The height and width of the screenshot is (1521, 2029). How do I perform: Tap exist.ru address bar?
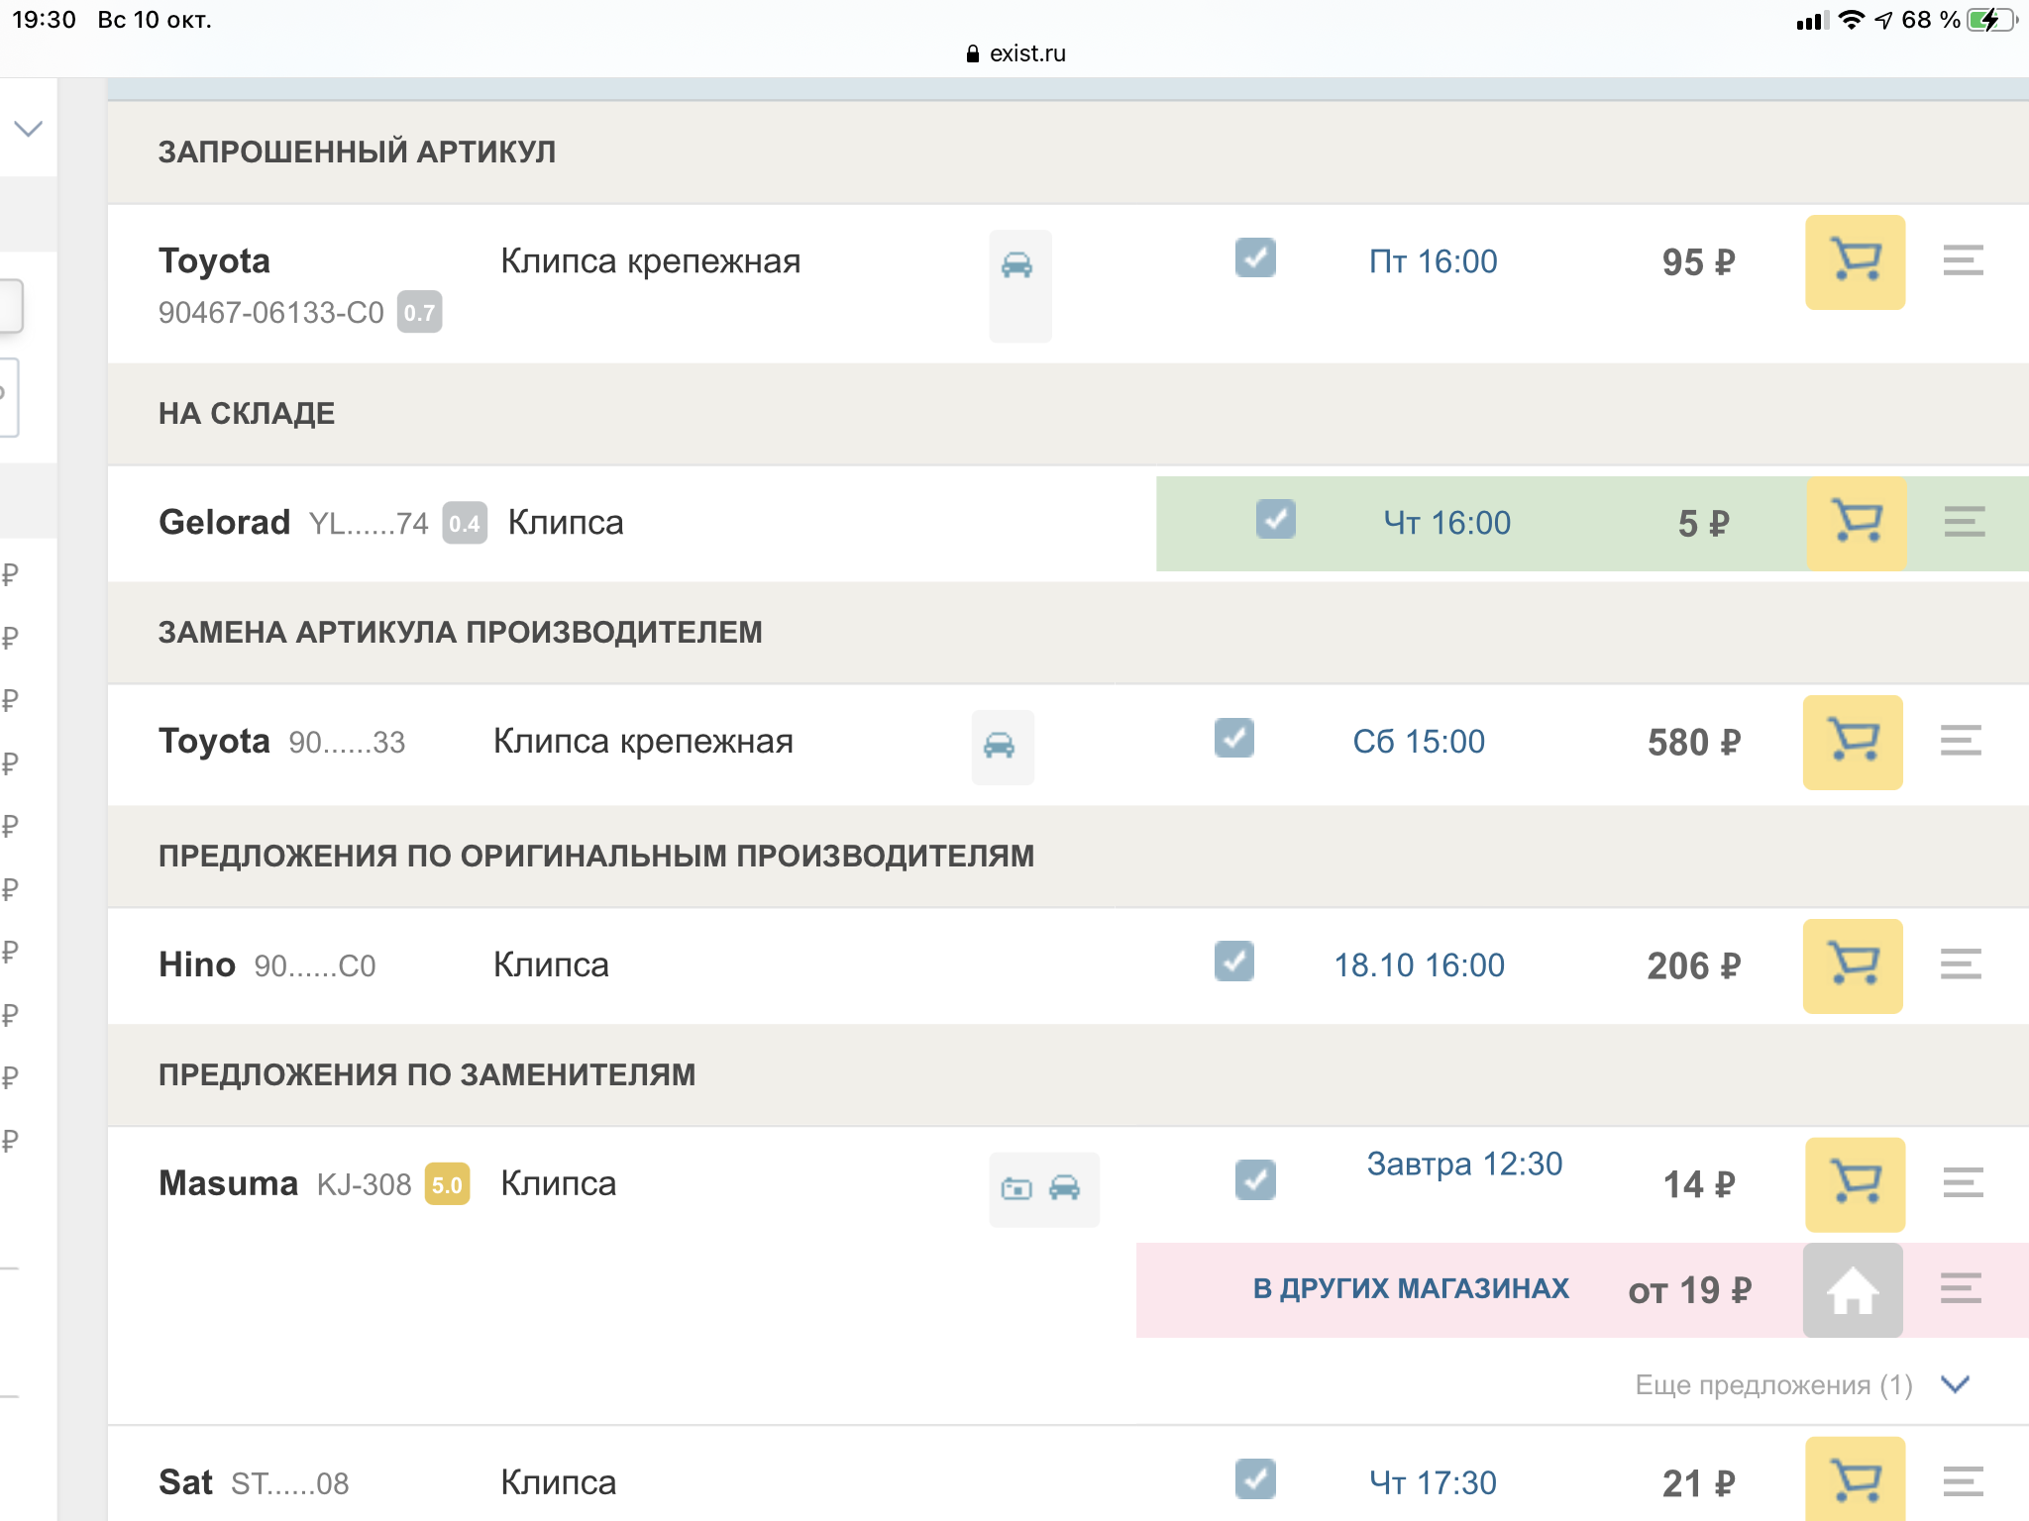[1015, 53]
